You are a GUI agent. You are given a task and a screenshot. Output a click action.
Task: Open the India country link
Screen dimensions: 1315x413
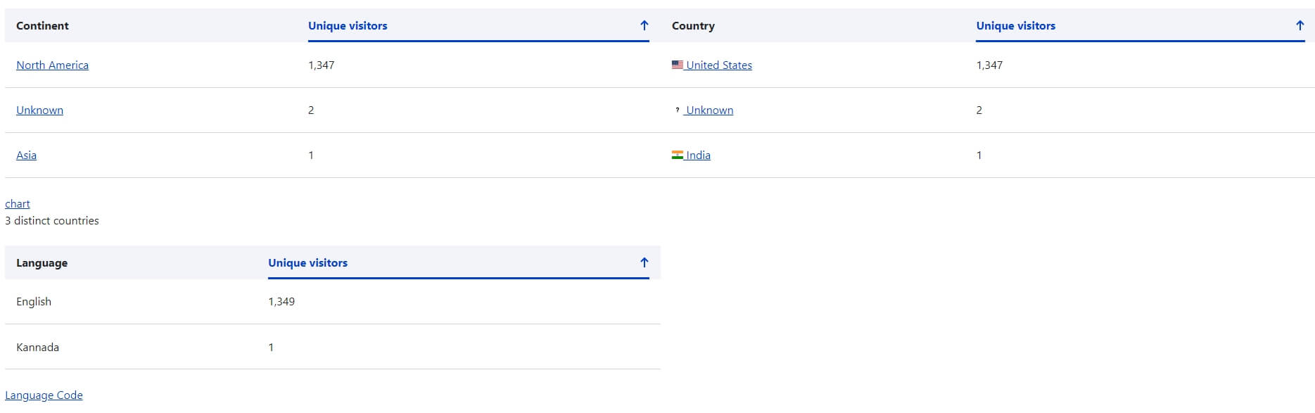[x=698, y=155]
